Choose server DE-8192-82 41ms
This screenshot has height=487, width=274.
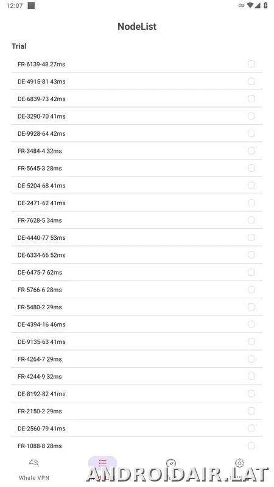point(137,394)
